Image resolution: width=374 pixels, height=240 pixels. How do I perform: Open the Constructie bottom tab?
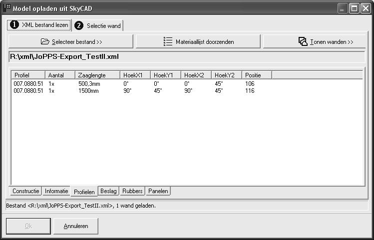(x=26, y=191)
